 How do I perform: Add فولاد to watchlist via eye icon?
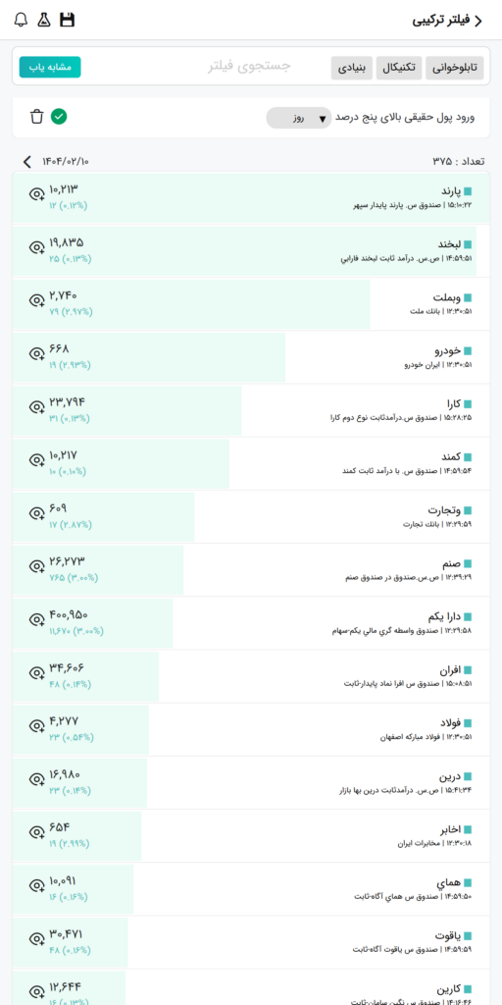37,725
